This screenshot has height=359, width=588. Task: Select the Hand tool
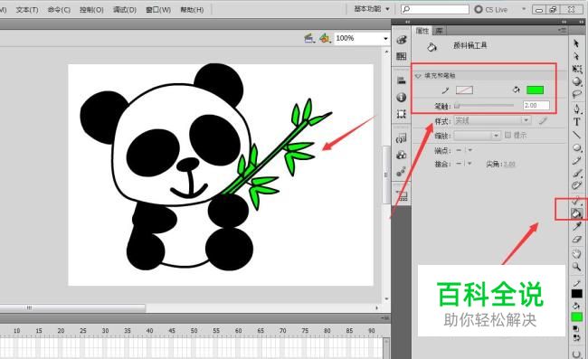point(577,254)
